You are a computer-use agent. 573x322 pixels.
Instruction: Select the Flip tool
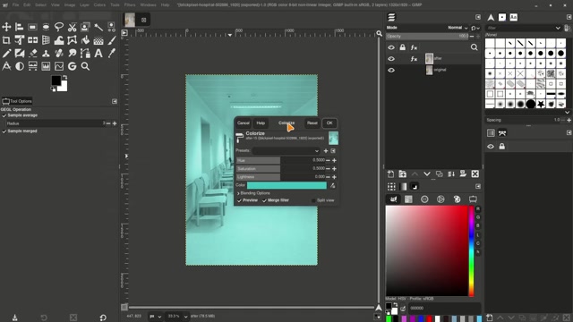click(x=32, y=40)
